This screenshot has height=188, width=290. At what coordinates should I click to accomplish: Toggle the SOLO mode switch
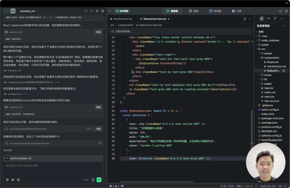pos(9,11)
